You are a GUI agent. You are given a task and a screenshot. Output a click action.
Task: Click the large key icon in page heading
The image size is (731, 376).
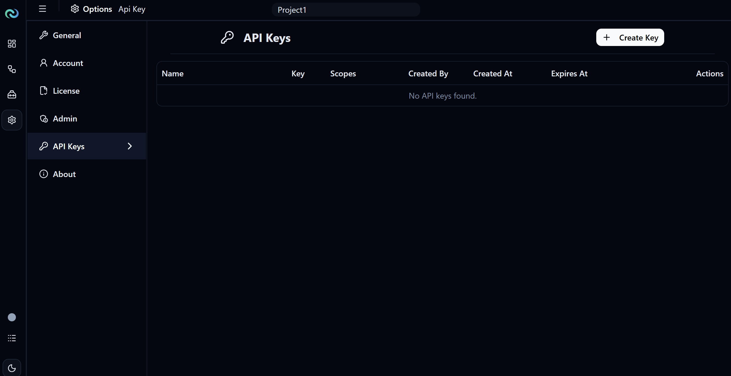[x=227, y=38]
